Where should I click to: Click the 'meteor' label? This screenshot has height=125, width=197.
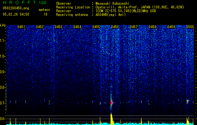(x=44, y=10)
